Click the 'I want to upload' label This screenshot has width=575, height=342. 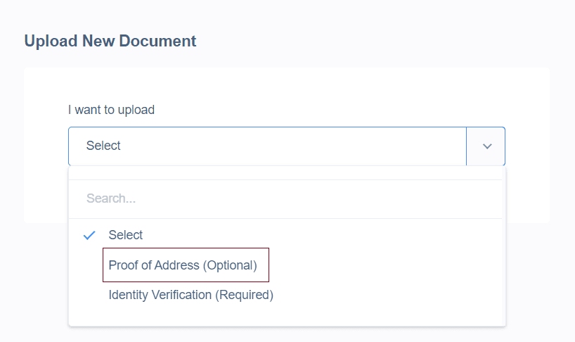[x=111, y=110]
